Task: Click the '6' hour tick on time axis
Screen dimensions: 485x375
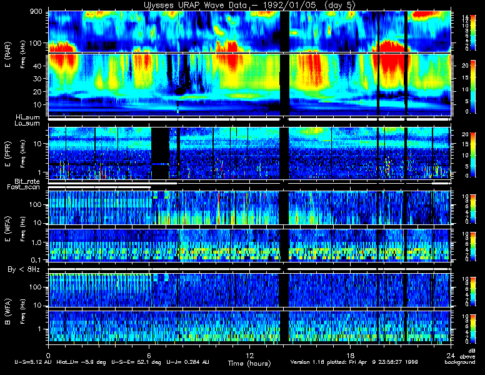Action: [149, 355]
